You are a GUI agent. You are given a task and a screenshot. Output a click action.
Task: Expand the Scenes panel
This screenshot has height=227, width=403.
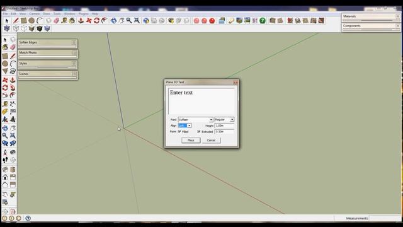[47, 76]
